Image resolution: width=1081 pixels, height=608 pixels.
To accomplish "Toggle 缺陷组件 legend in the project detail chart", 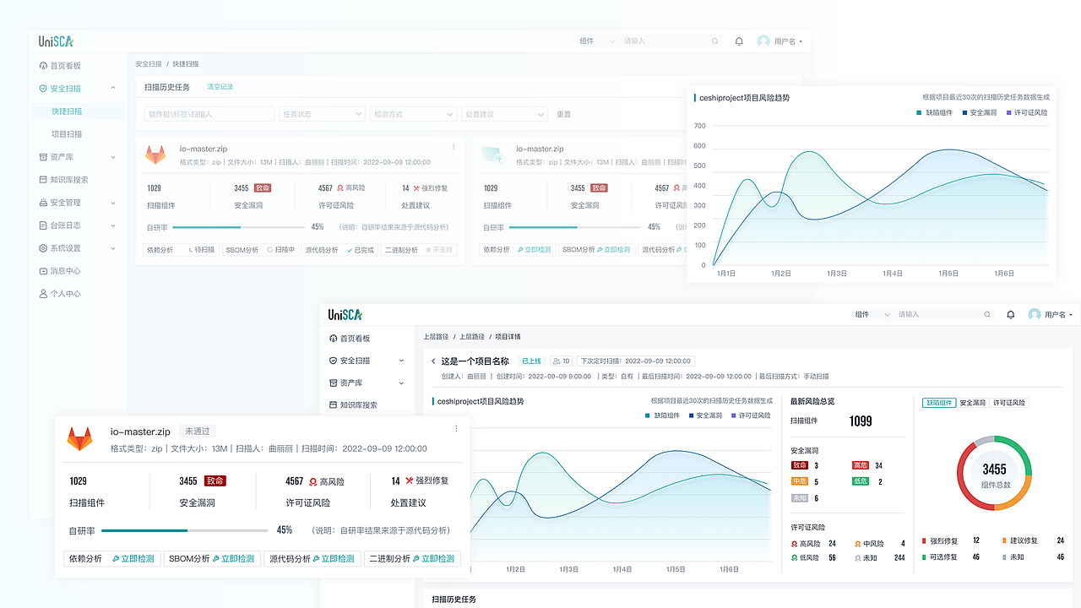I will (x=660, y=415).
